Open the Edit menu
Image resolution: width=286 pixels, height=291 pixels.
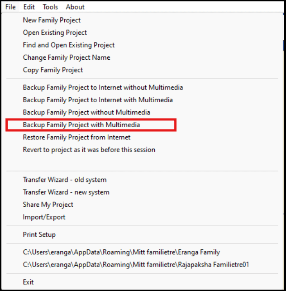click(x=29, y=7)
